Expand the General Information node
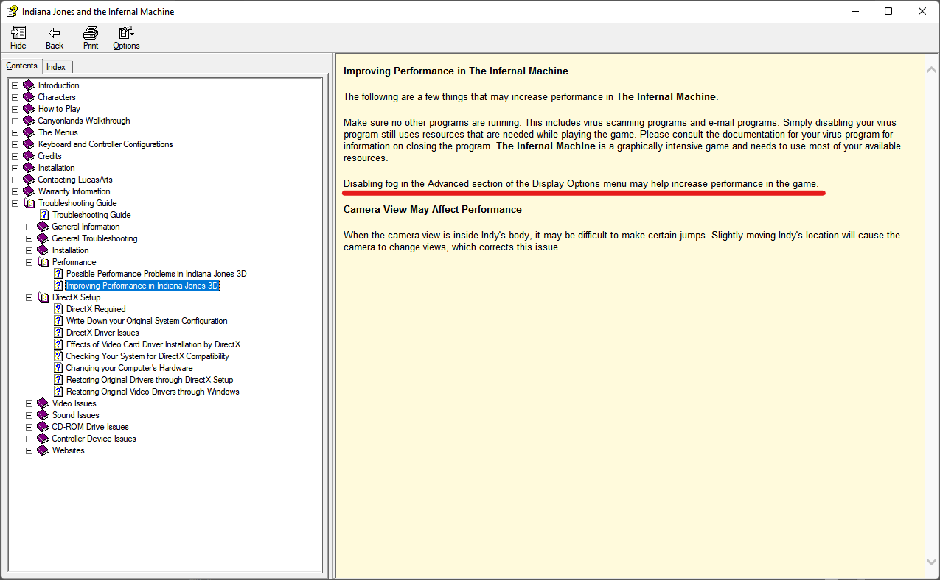940x580 pixels. [29, 227]
